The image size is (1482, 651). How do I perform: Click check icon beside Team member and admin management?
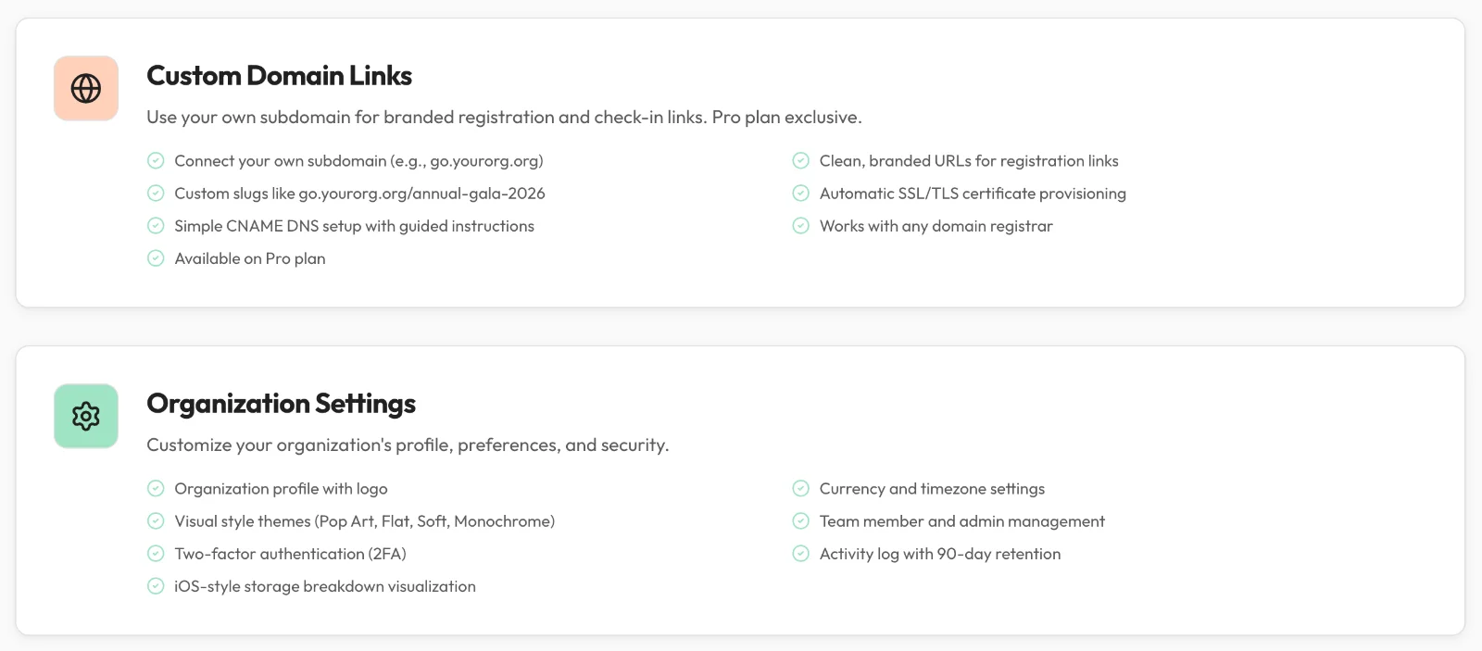[801, 521]
